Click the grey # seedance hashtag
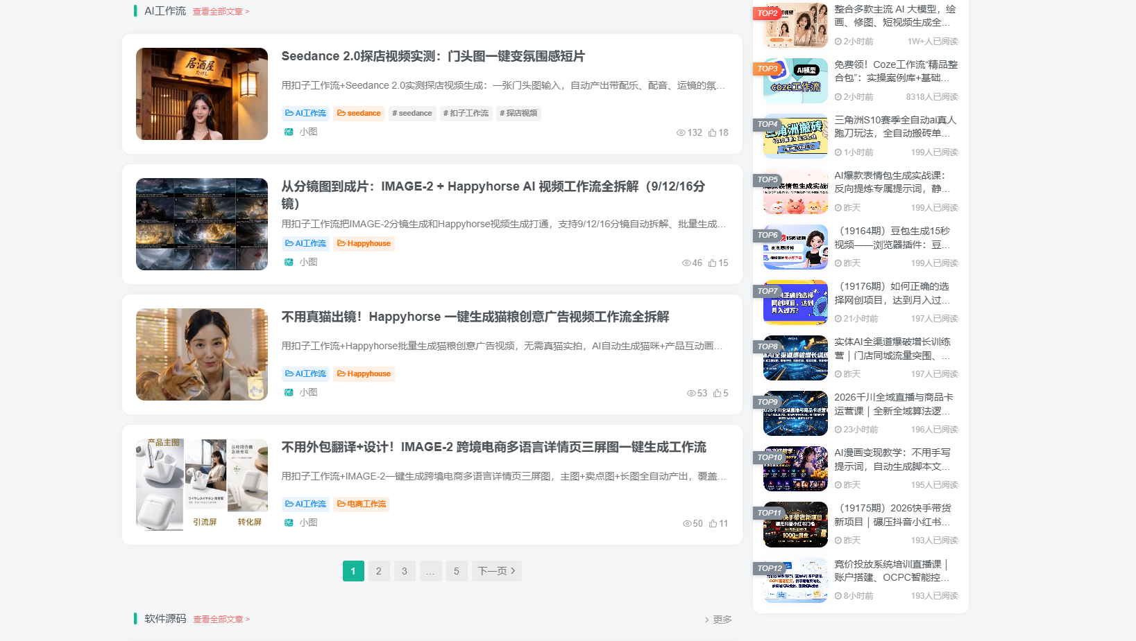 (412, 113)
